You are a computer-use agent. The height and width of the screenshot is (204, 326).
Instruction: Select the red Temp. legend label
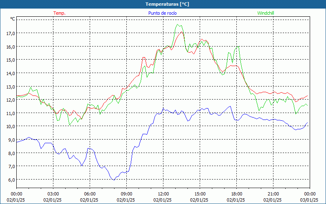pyautogui.click(x=59, y=13)
